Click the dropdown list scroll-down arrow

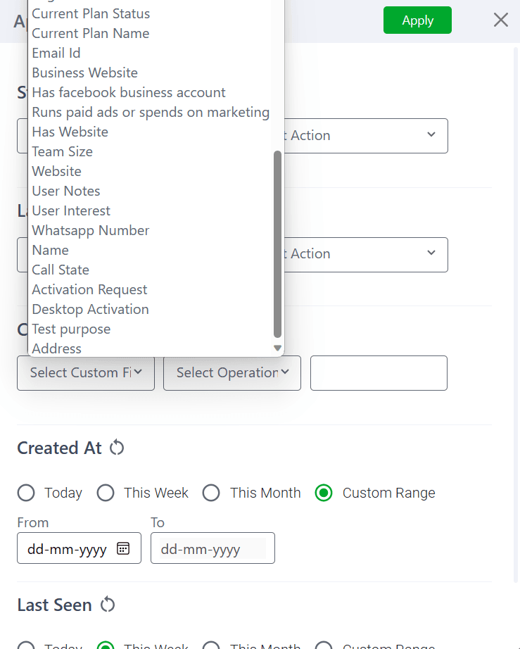coord(277,348)
